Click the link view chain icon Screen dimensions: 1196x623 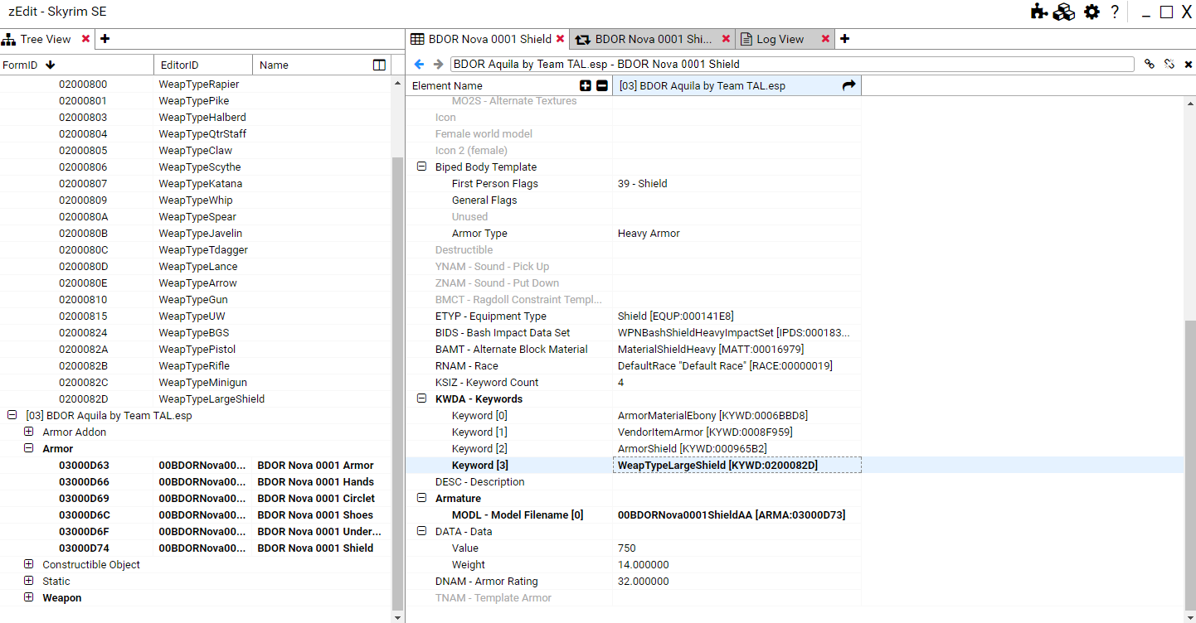(1150, 64)
